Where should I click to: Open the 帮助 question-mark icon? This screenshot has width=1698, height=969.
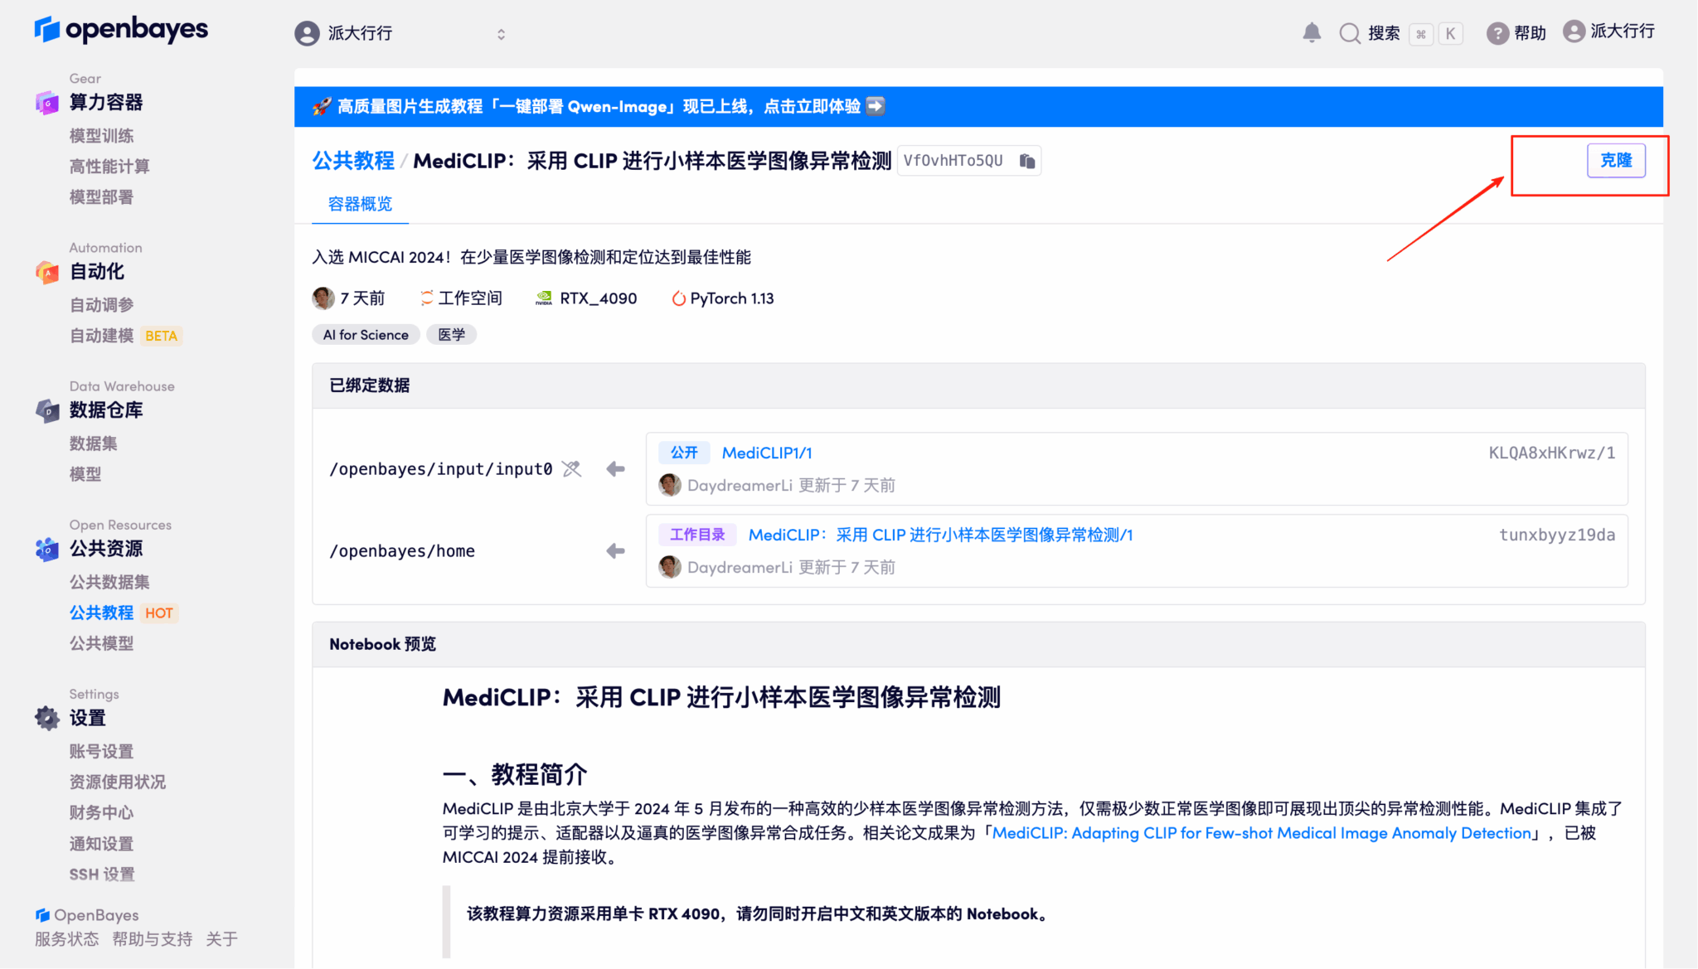tap(1499, 33)
